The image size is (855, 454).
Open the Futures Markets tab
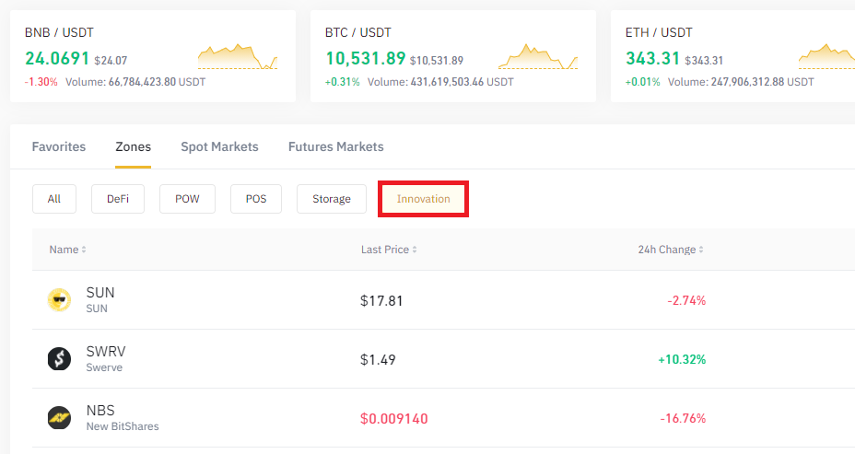[x=336, y=146]
